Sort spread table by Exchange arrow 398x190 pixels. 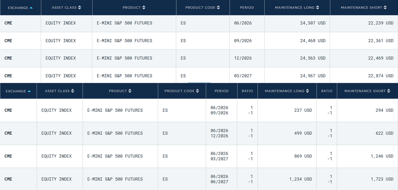29,91
